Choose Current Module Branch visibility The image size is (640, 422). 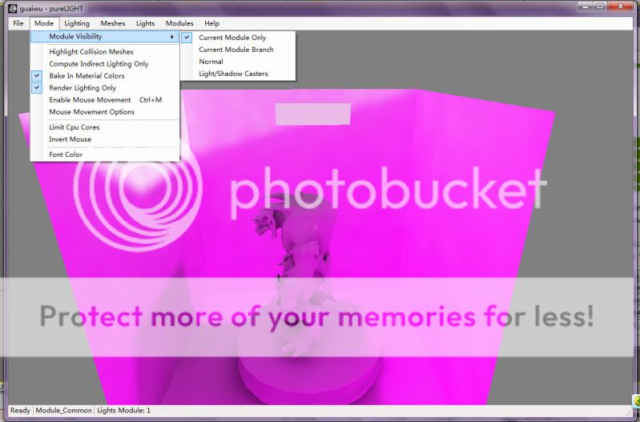[x=235, y=50]
